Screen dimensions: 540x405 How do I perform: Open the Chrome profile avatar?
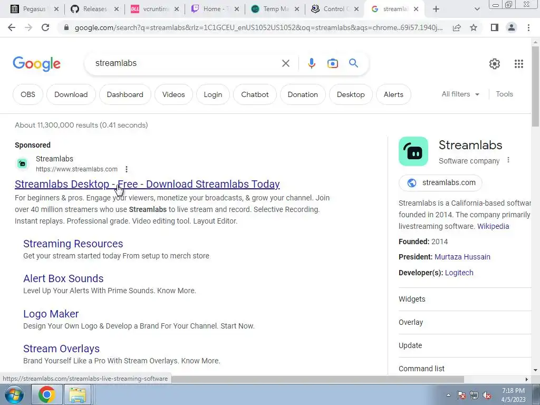[x=512, y=27]
